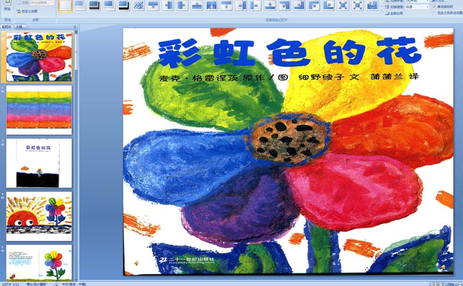Viewport: 463px width, 286px height.
Task: Apply the Wipe Left transition
Action: coord(168,6)
